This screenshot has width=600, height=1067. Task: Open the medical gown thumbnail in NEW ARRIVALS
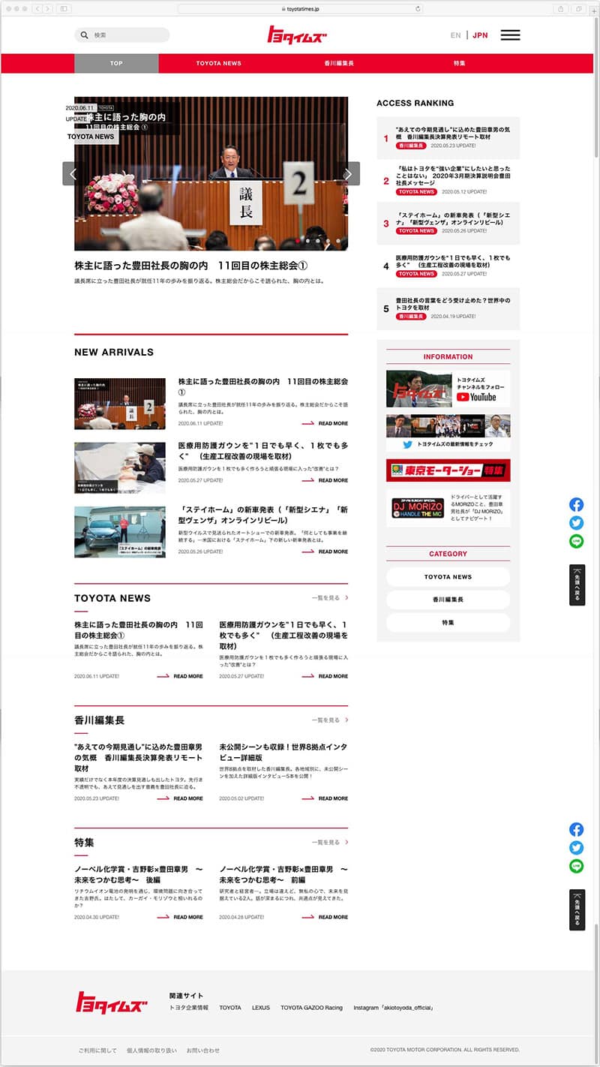pyautogui.click(x=120, y=467)
